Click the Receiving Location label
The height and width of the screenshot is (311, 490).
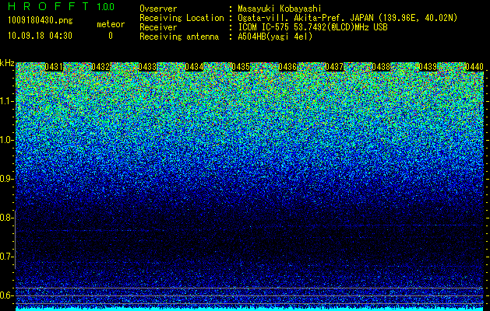tap(182, 18)
